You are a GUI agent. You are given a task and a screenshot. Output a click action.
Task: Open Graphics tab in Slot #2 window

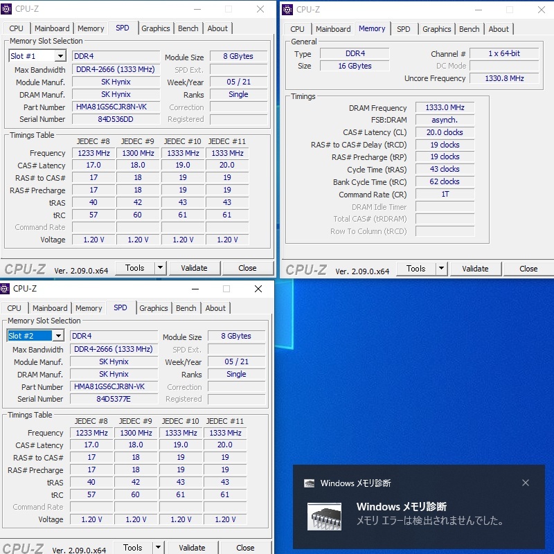[153, 308]
